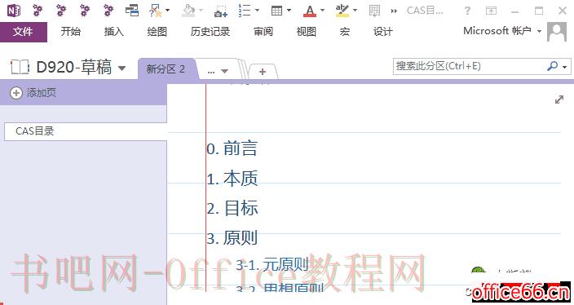Select the 视图 ribbon tab
Screen dimensions: 574x305
(x=307, y=32)
